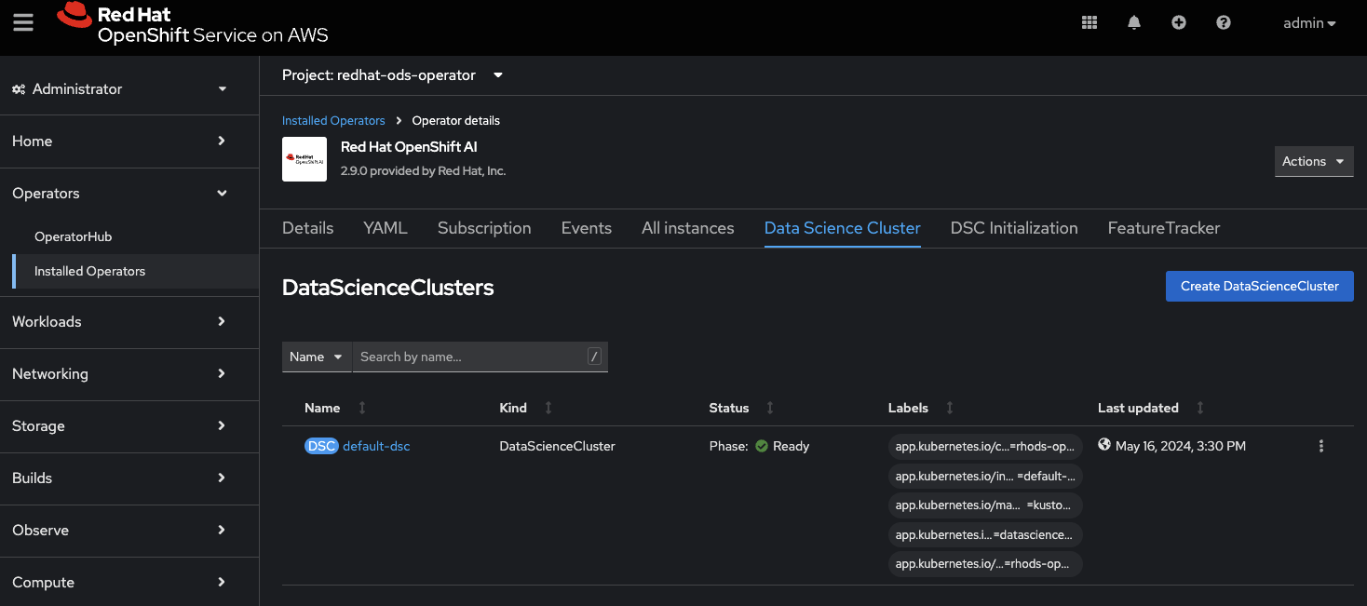Open the hamburger navigation menu
The height and width of the screenshot is (606, 1367).
click(x=23, y=23)
